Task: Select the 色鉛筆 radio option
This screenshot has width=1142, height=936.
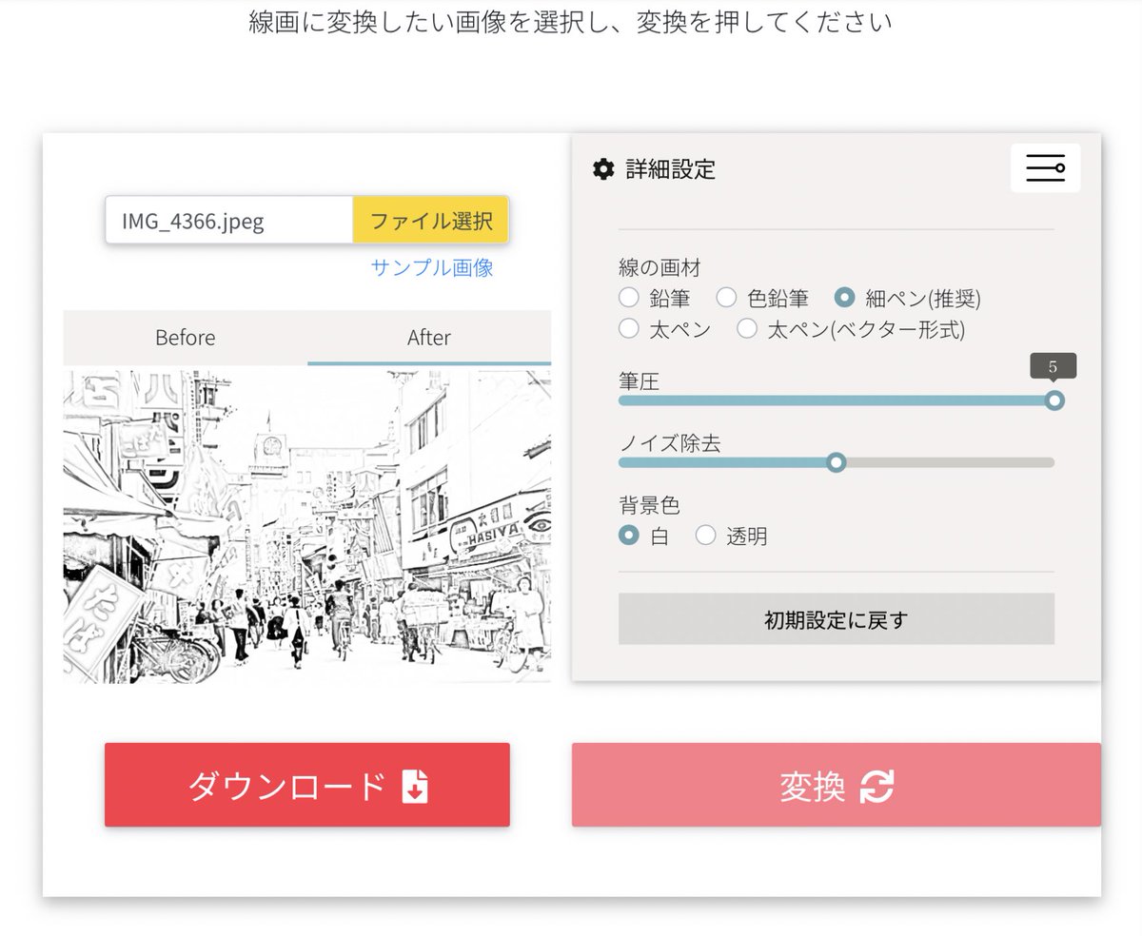Action: point(726,298)
